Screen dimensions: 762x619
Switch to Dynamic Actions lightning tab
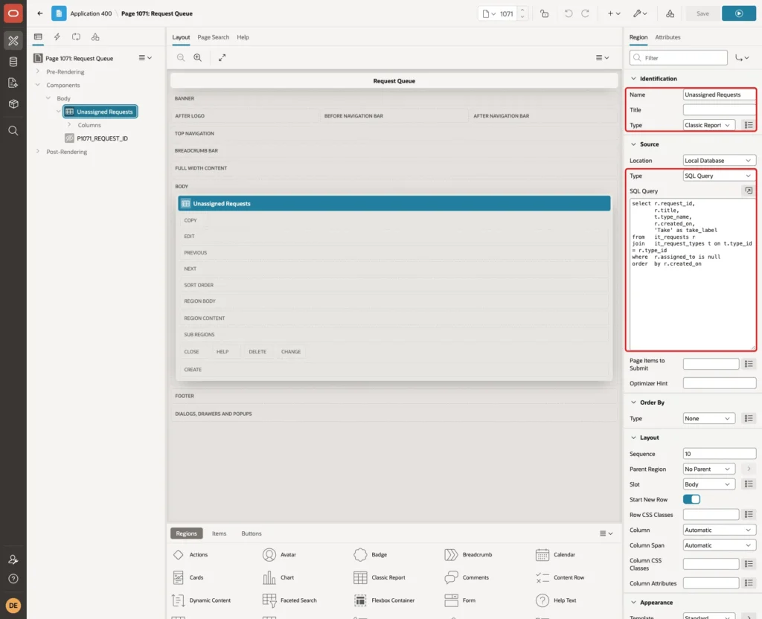point(57,37)
